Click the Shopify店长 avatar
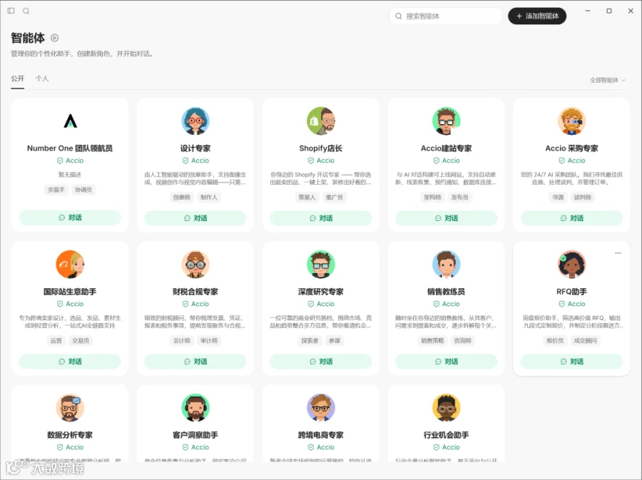 (321, 121)
